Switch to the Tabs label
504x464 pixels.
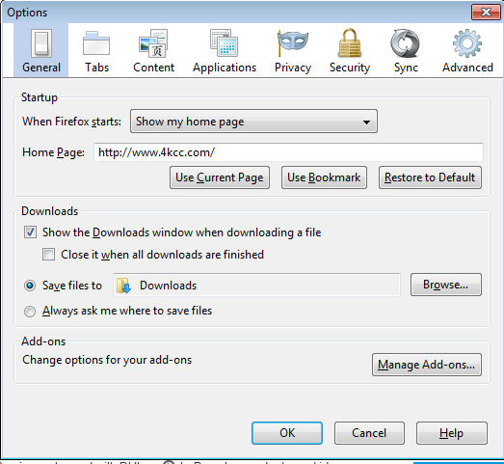point(96,68)
